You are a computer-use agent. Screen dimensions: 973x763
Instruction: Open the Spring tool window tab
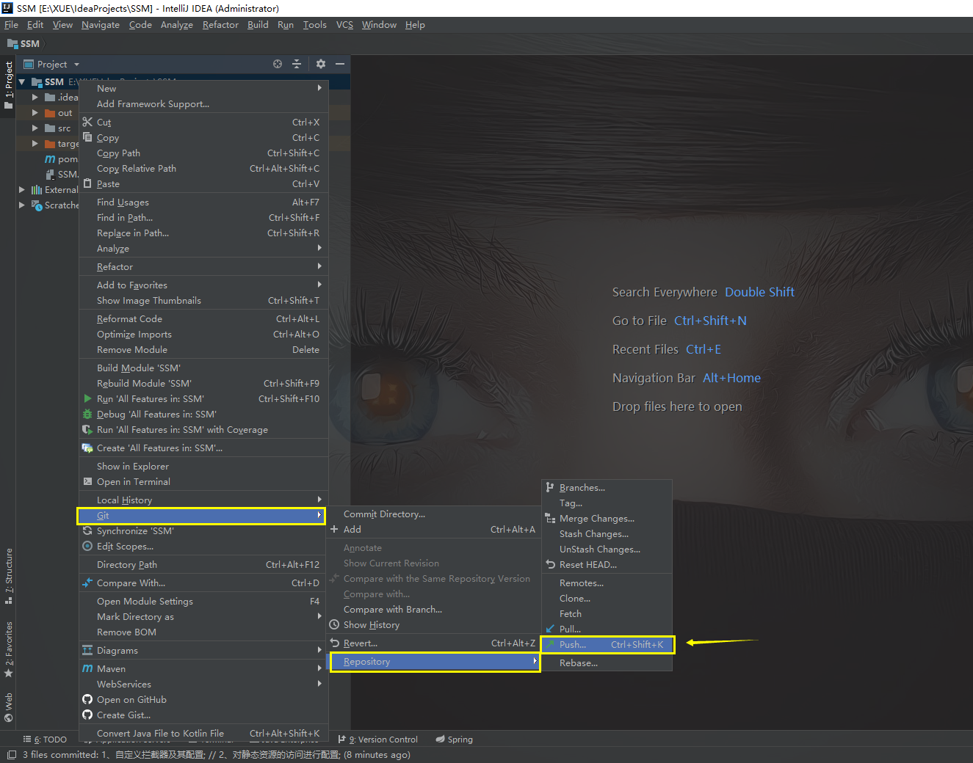point(454,739)
